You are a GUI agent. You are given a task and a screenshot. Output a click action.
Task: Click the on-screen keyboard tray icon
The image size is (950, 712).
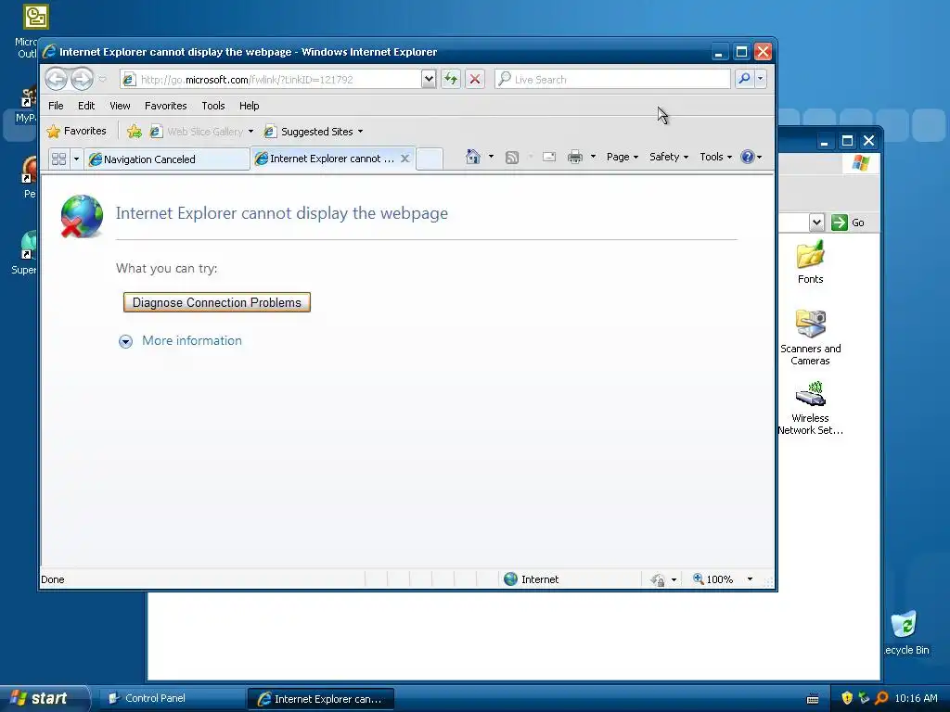(813, 699)
